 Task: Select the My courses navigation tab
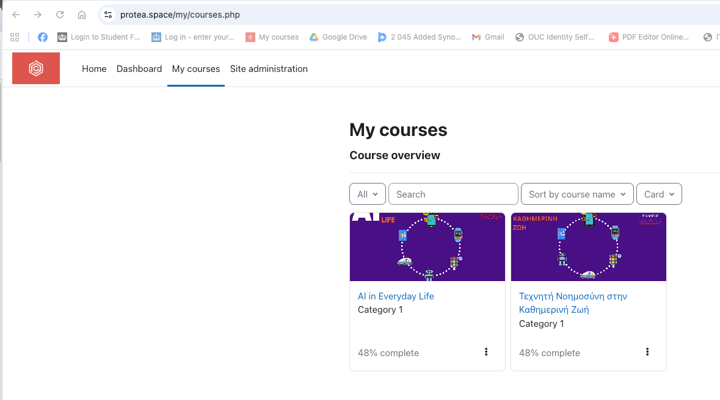[196, 69]
